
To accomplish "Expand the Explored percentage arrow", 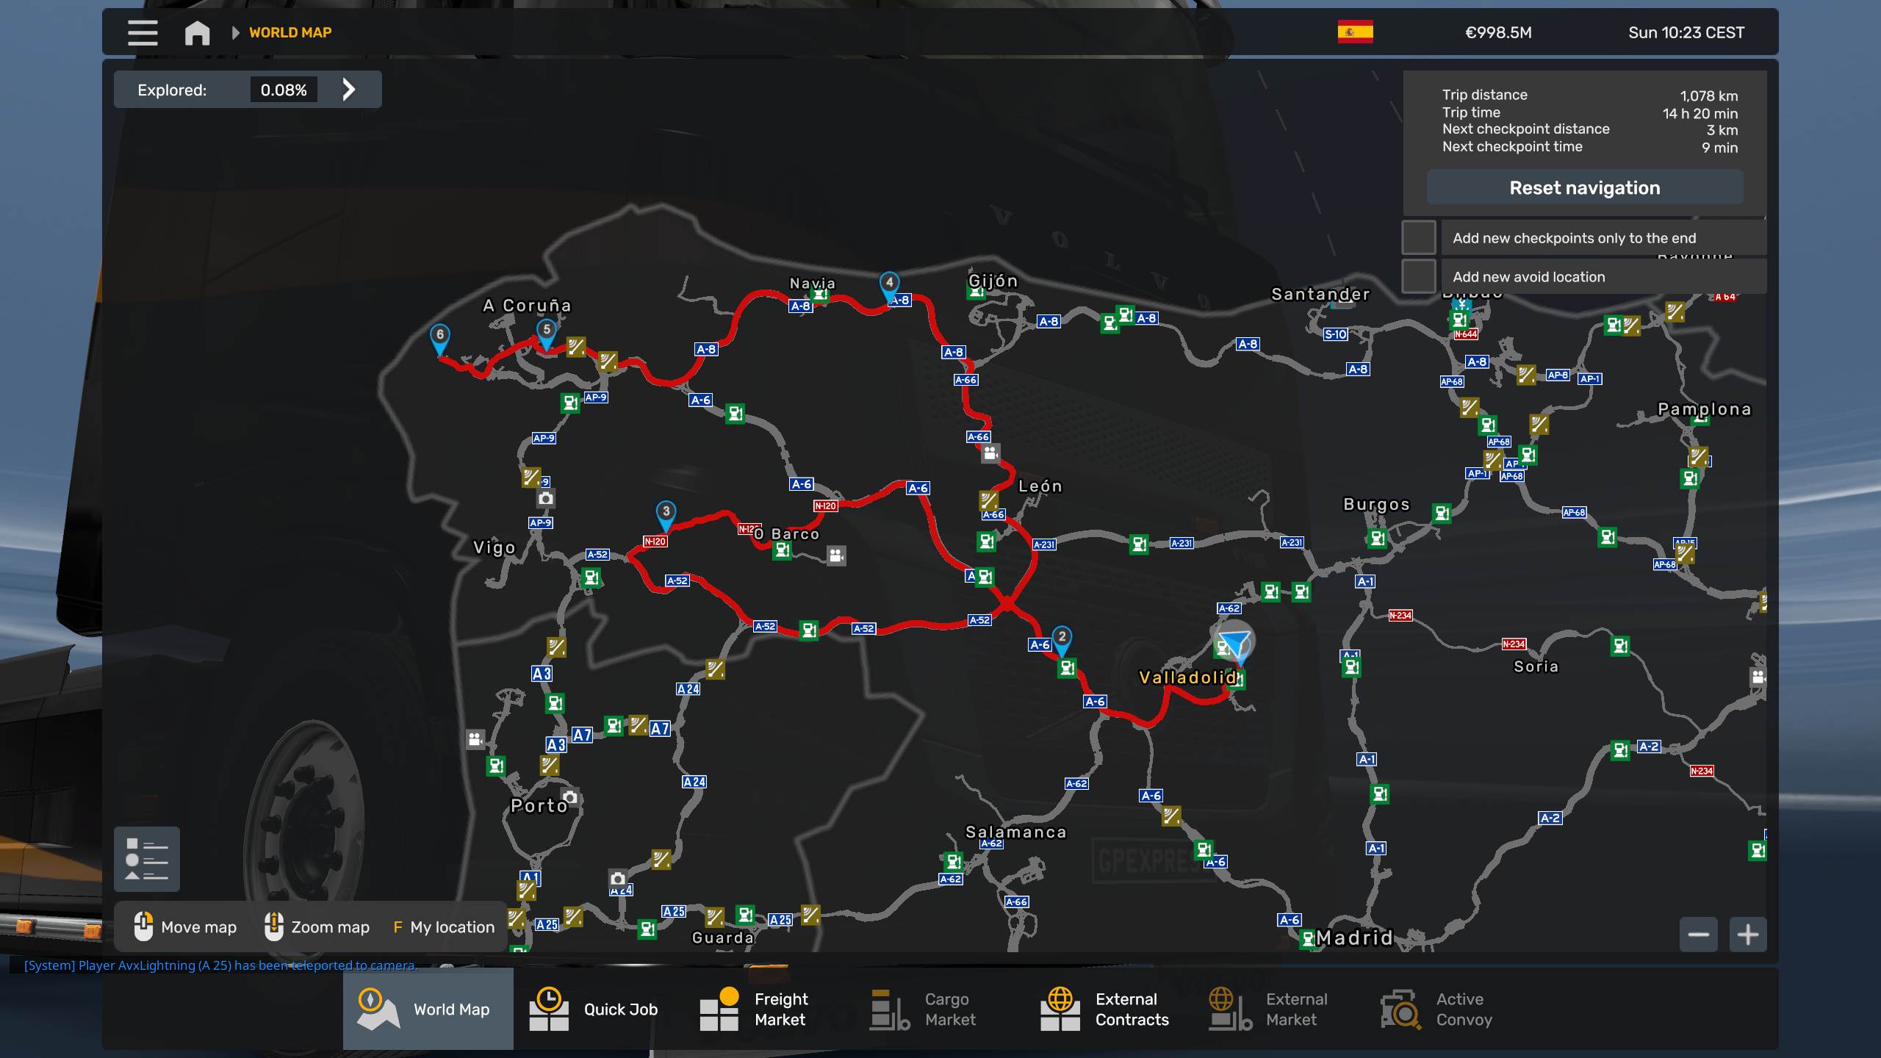I will [x=349, y=90].
